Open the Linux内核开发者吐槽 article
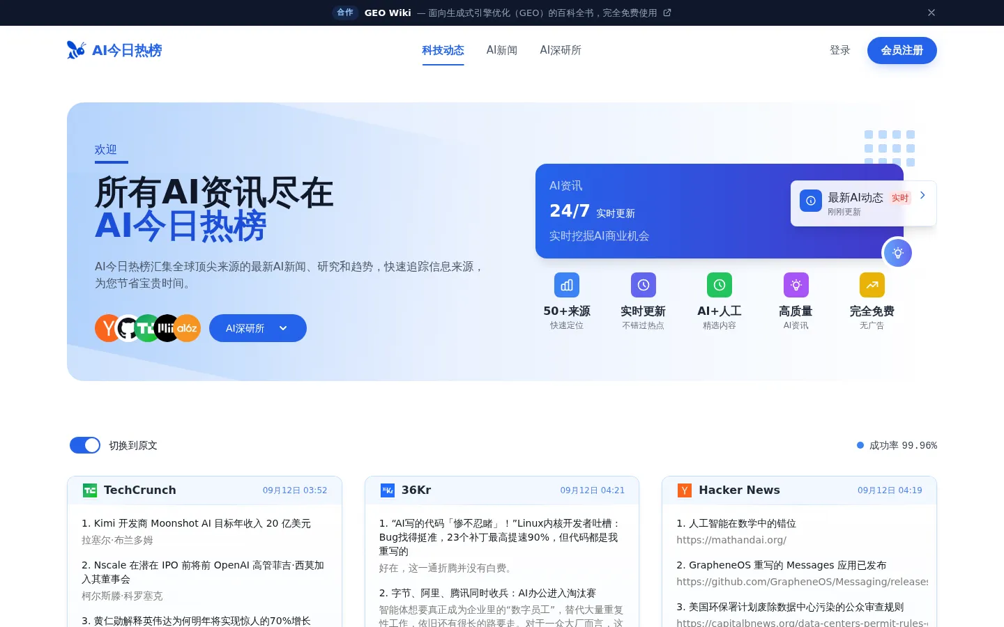The height and width of the screenshot is (627, 1004). (500, 537)
